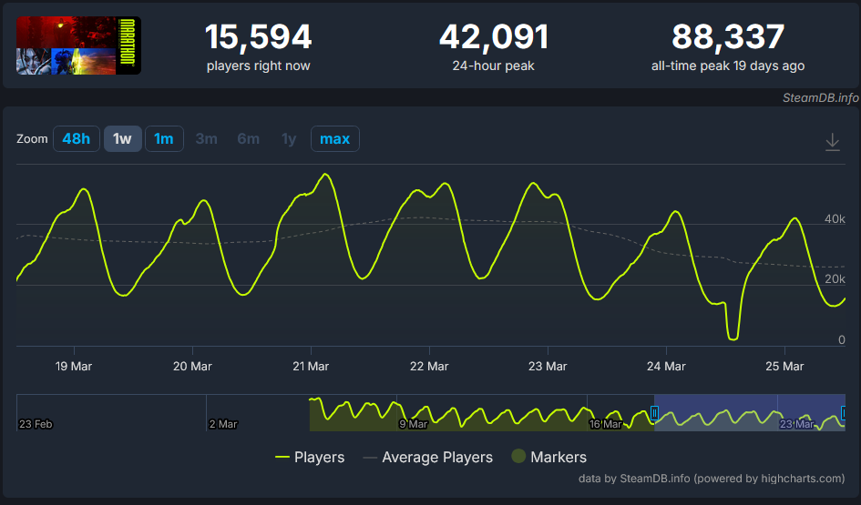Set zoom range to 48h

click(x=77, y=138)
